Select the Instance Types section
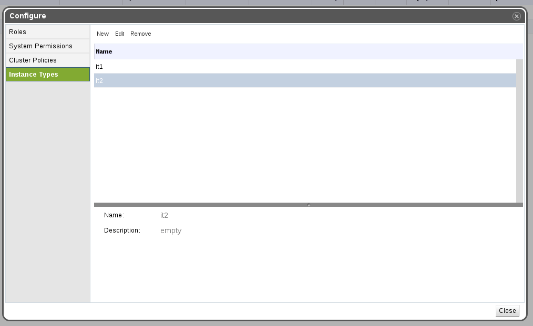533x326 pixels. (x=48, y=75)
